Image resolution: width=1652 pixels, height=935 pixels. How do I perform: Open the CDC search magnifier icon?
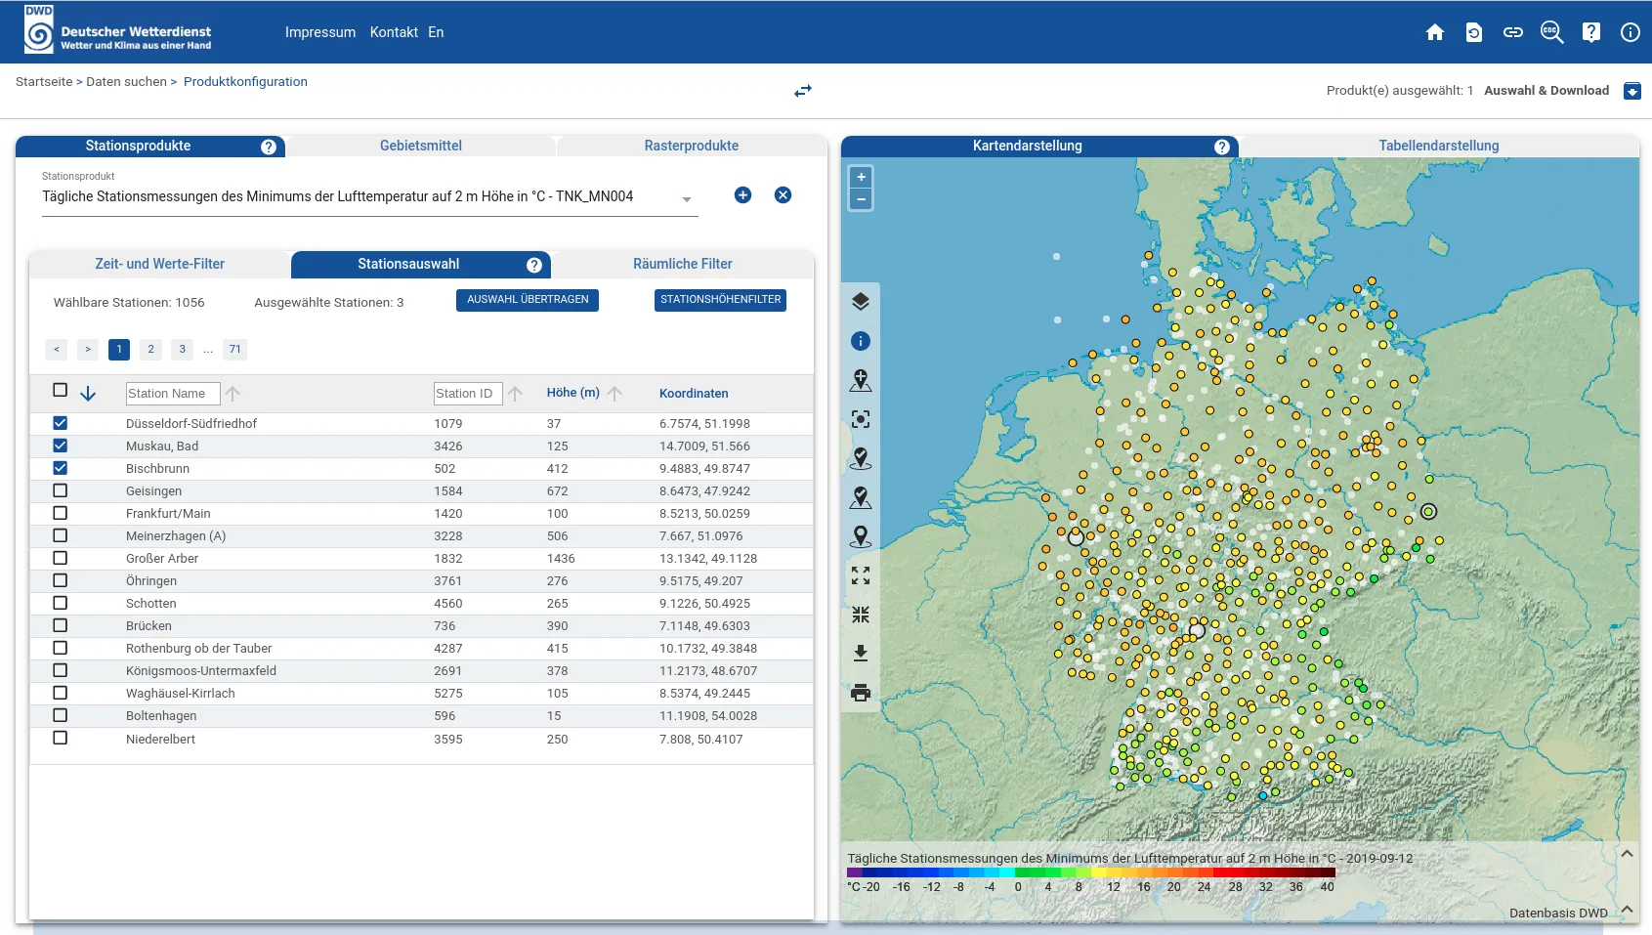[1552, 32]
